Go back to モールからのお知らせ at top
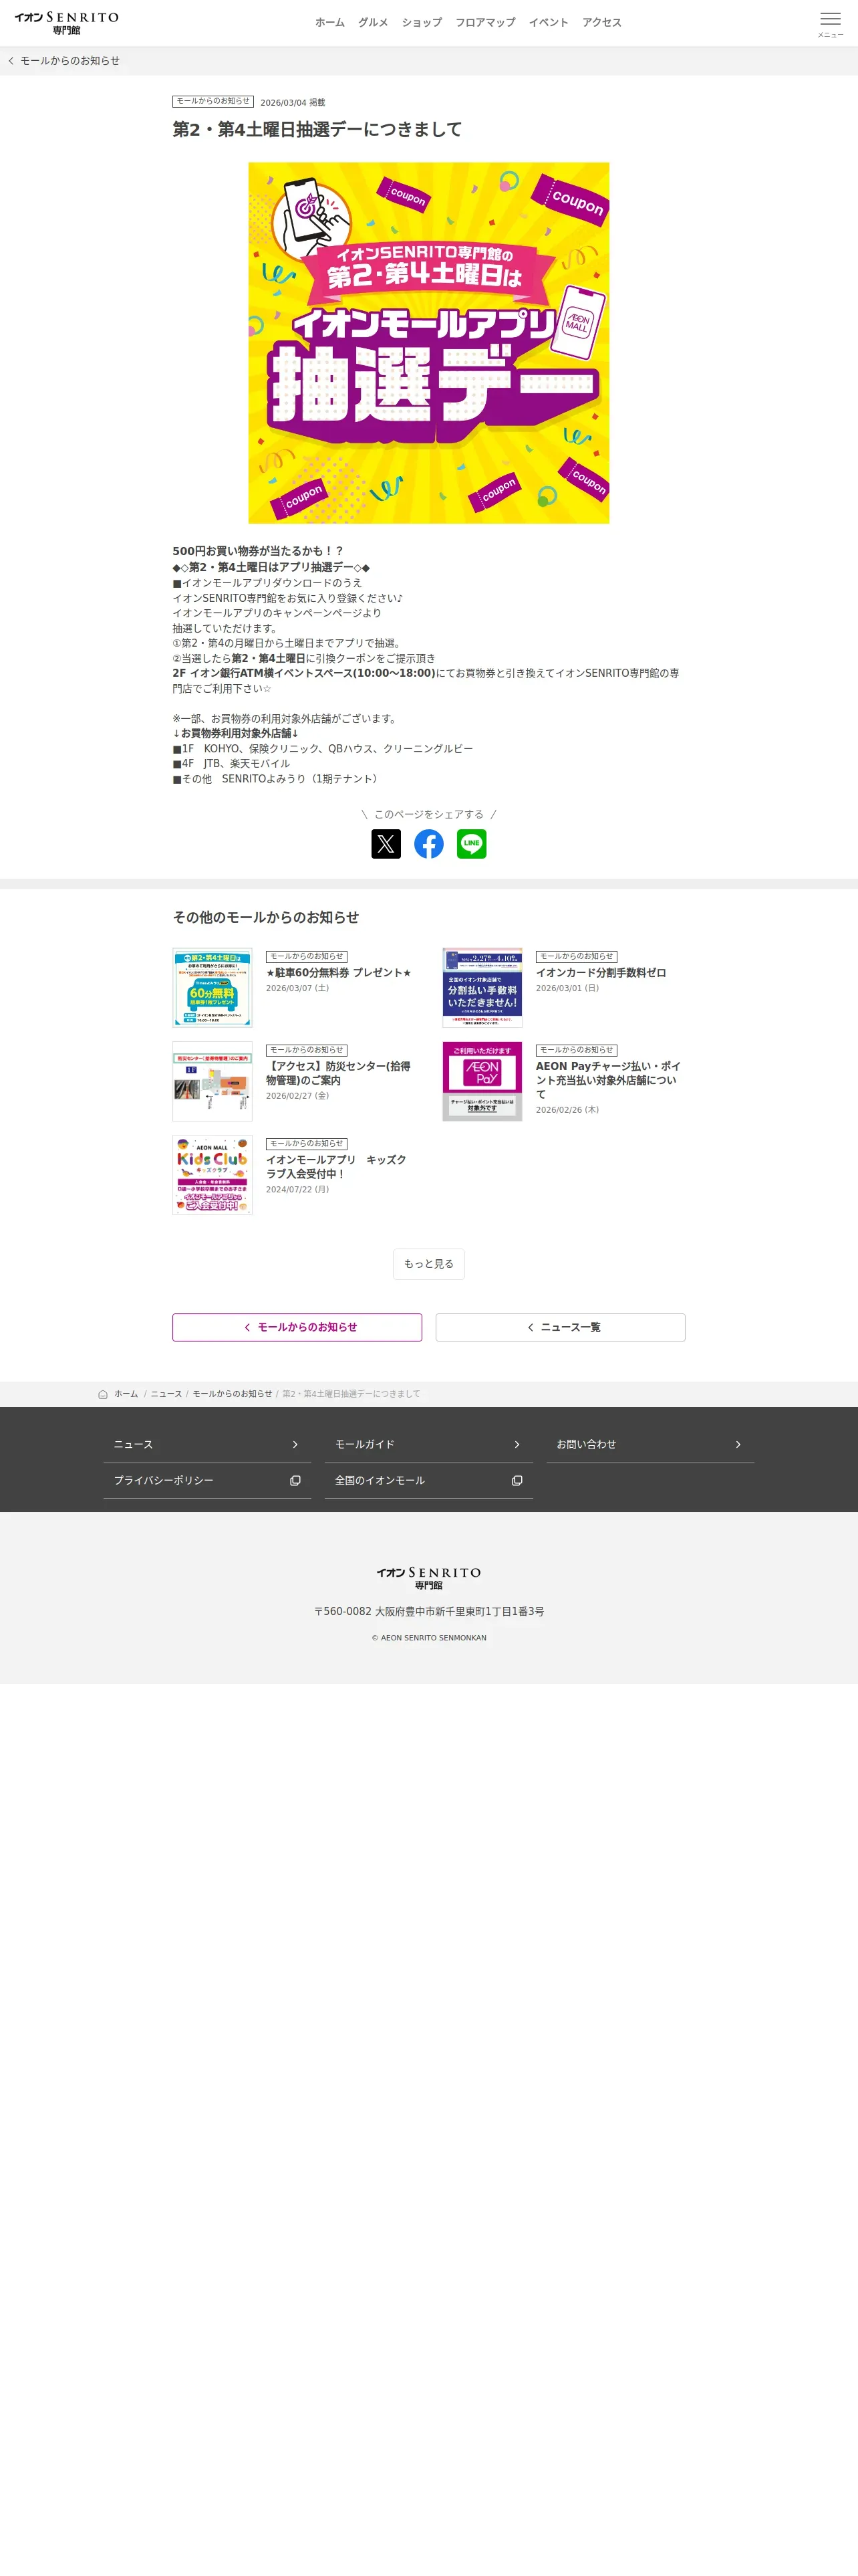 pos(70,61)
